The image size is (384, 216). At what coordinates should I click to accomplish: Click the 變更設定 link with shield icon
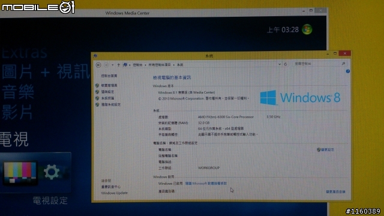click(x=325, y=149)
